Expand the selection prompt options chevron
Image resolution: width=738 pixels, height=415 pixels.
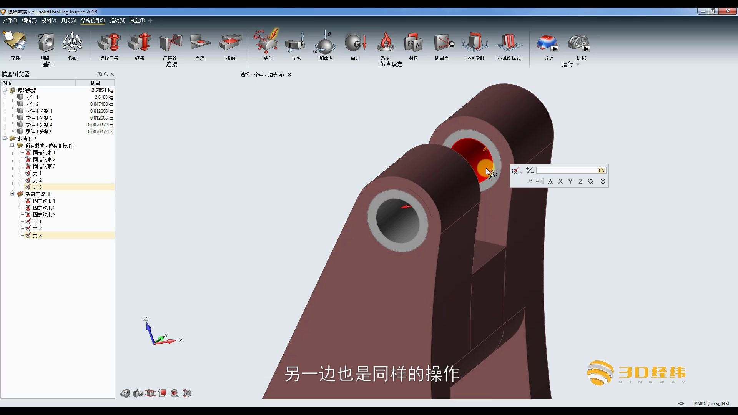(289, 75)
